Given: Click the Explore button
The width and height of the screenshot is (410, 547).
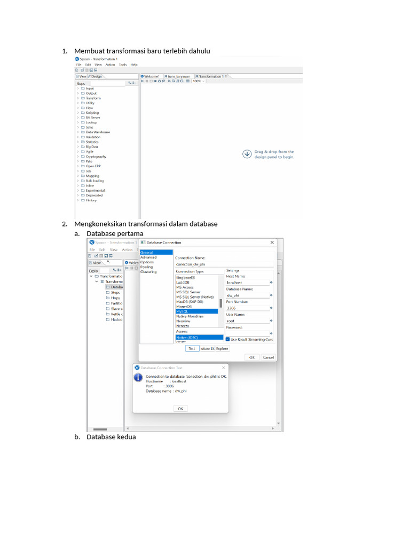Looking at the screenshot, I should pyautogui.click(x=222, y=348).
